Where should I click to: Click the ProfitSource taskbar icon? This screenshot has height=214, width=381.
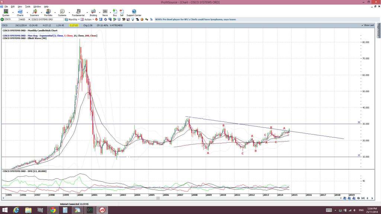coord(102,210)
